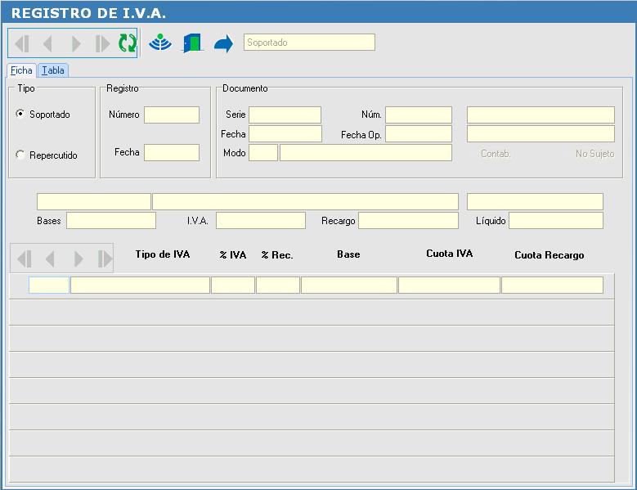Click the Registro Fecha field
Image resolution: width=637 pixels, height=490 pixels.
(172, 152)
